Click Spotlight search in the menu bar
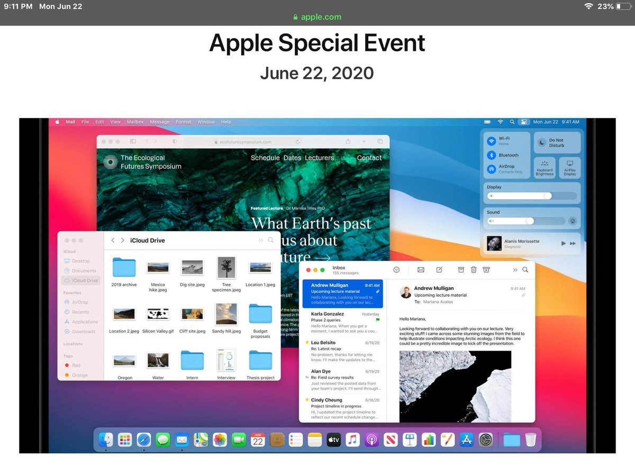 point(512,122)
